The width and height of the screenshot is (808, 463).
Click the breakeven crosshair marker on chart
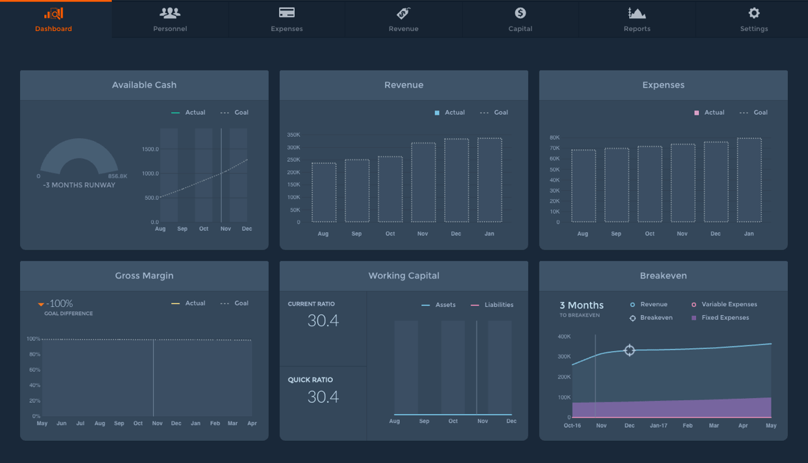click(629, 350)
